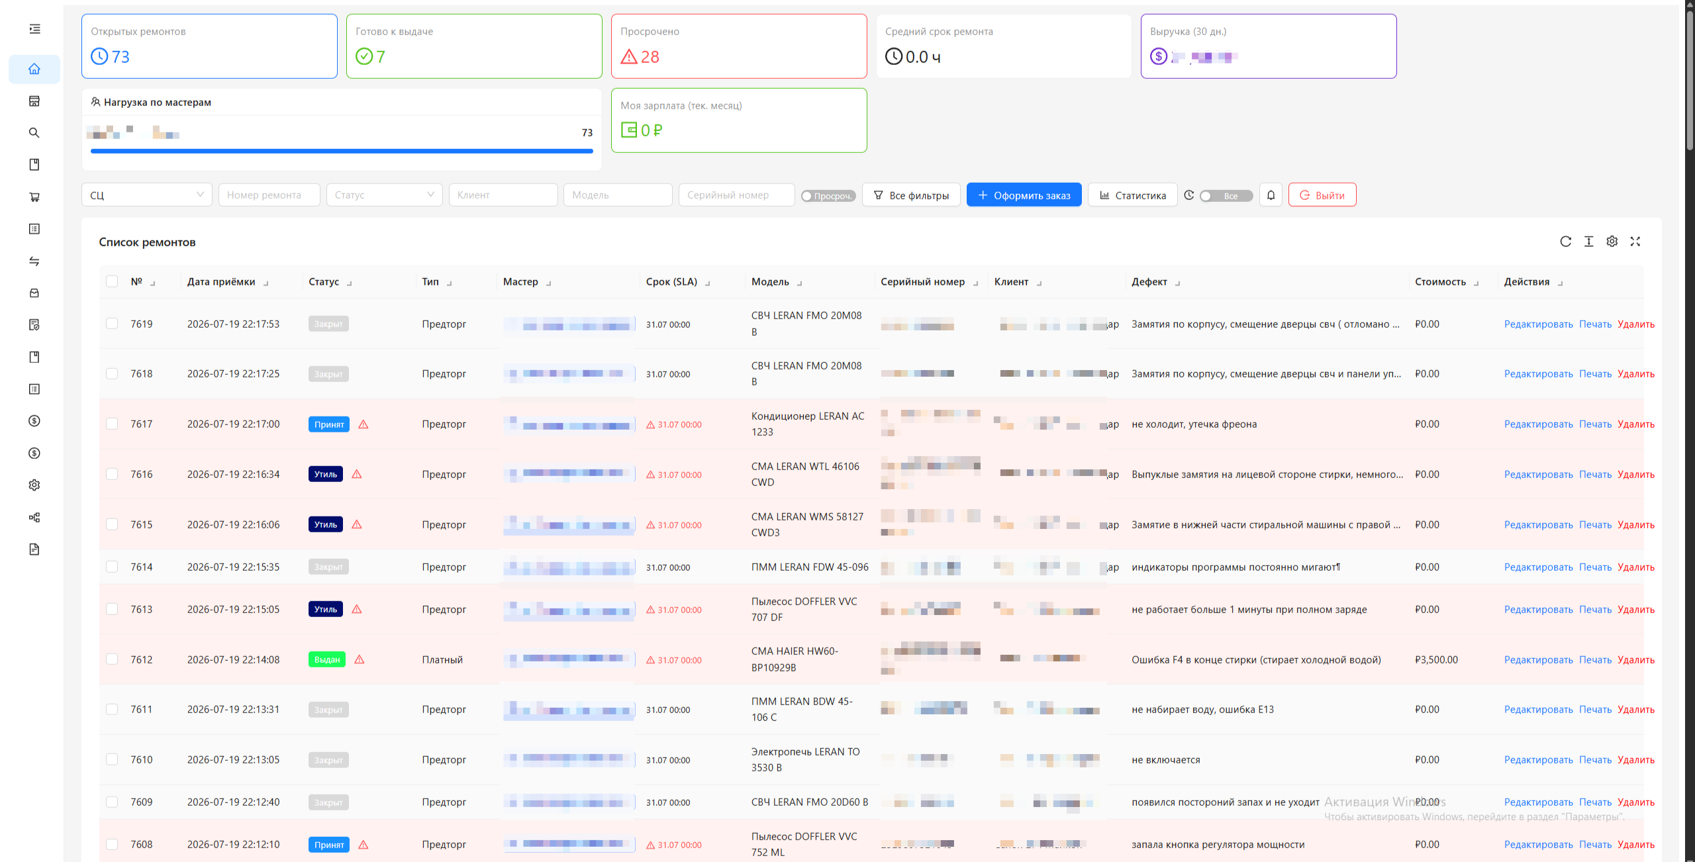Open the home dashboard in the sidebar
The width and height of the screenshot is (1695, 862).
[34, 69]
